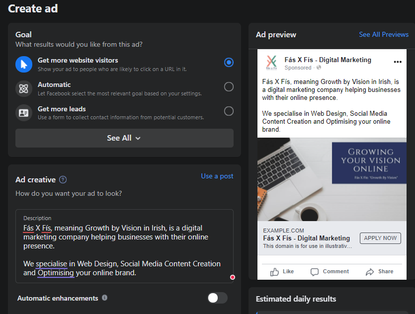Click the underlined word Optimising in description
Image resolution: width=415 pixels, height=314 pixels.
coord(56,273)
